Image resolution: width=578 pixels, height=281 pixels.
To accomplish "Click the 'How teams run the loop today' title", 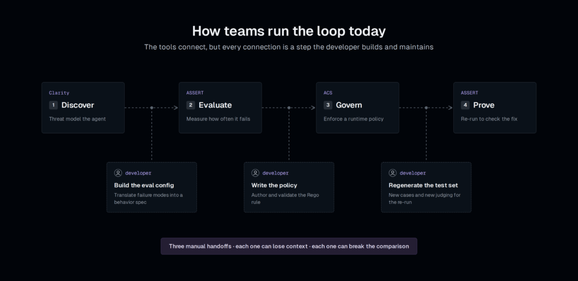I will click(289, 32).
